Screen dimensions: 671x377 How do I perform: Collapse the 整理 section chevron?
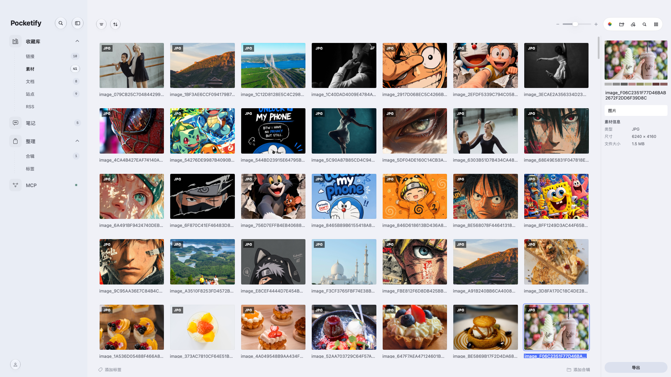[x=77, y=141]
